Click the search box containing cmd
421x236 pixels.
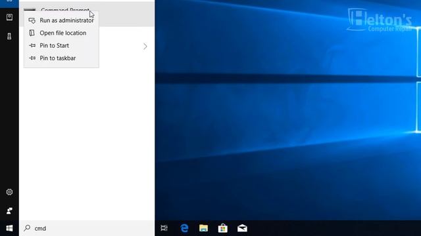pyautogui.click(x=87, y=228)
